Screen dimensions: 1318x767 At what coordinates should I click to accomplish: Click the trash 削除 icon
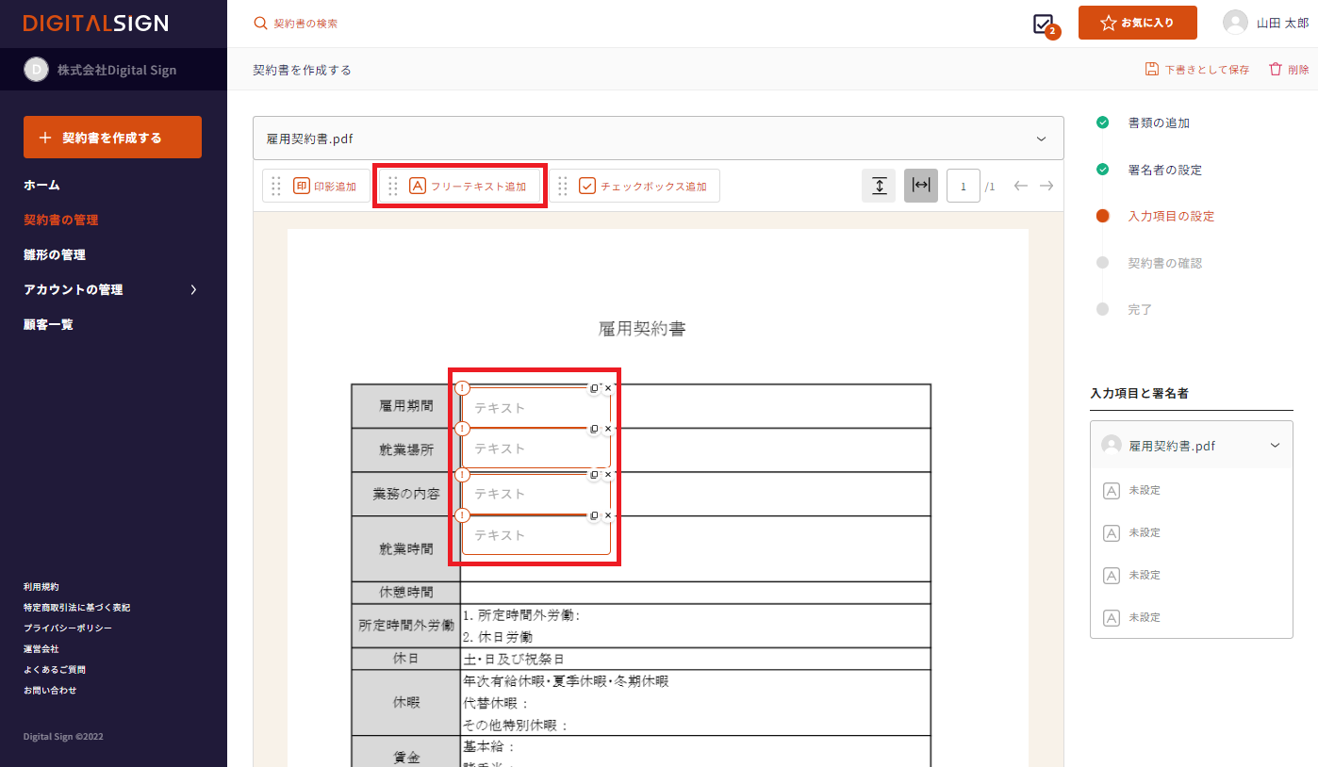pos(1276,70)
